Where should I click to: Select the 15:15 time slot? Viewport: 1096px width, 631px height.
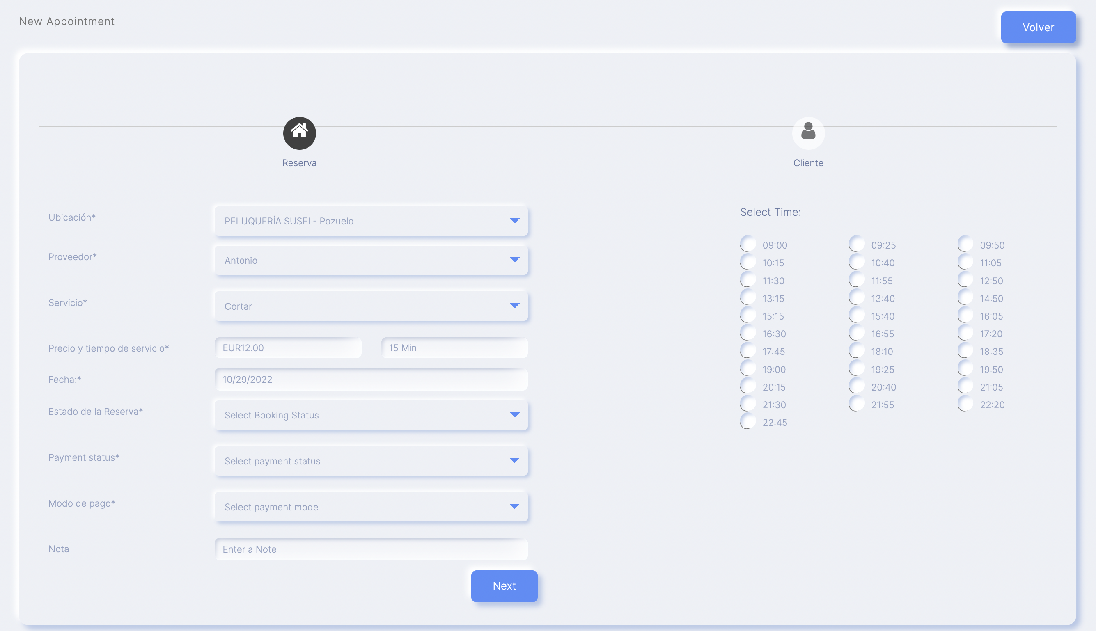pos(748,315)
